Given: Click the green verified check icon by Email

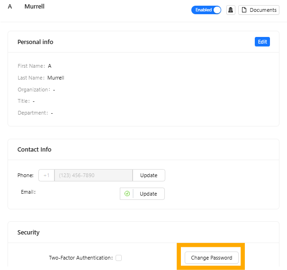Looking at the screenshot, I should tap(127, 194).
